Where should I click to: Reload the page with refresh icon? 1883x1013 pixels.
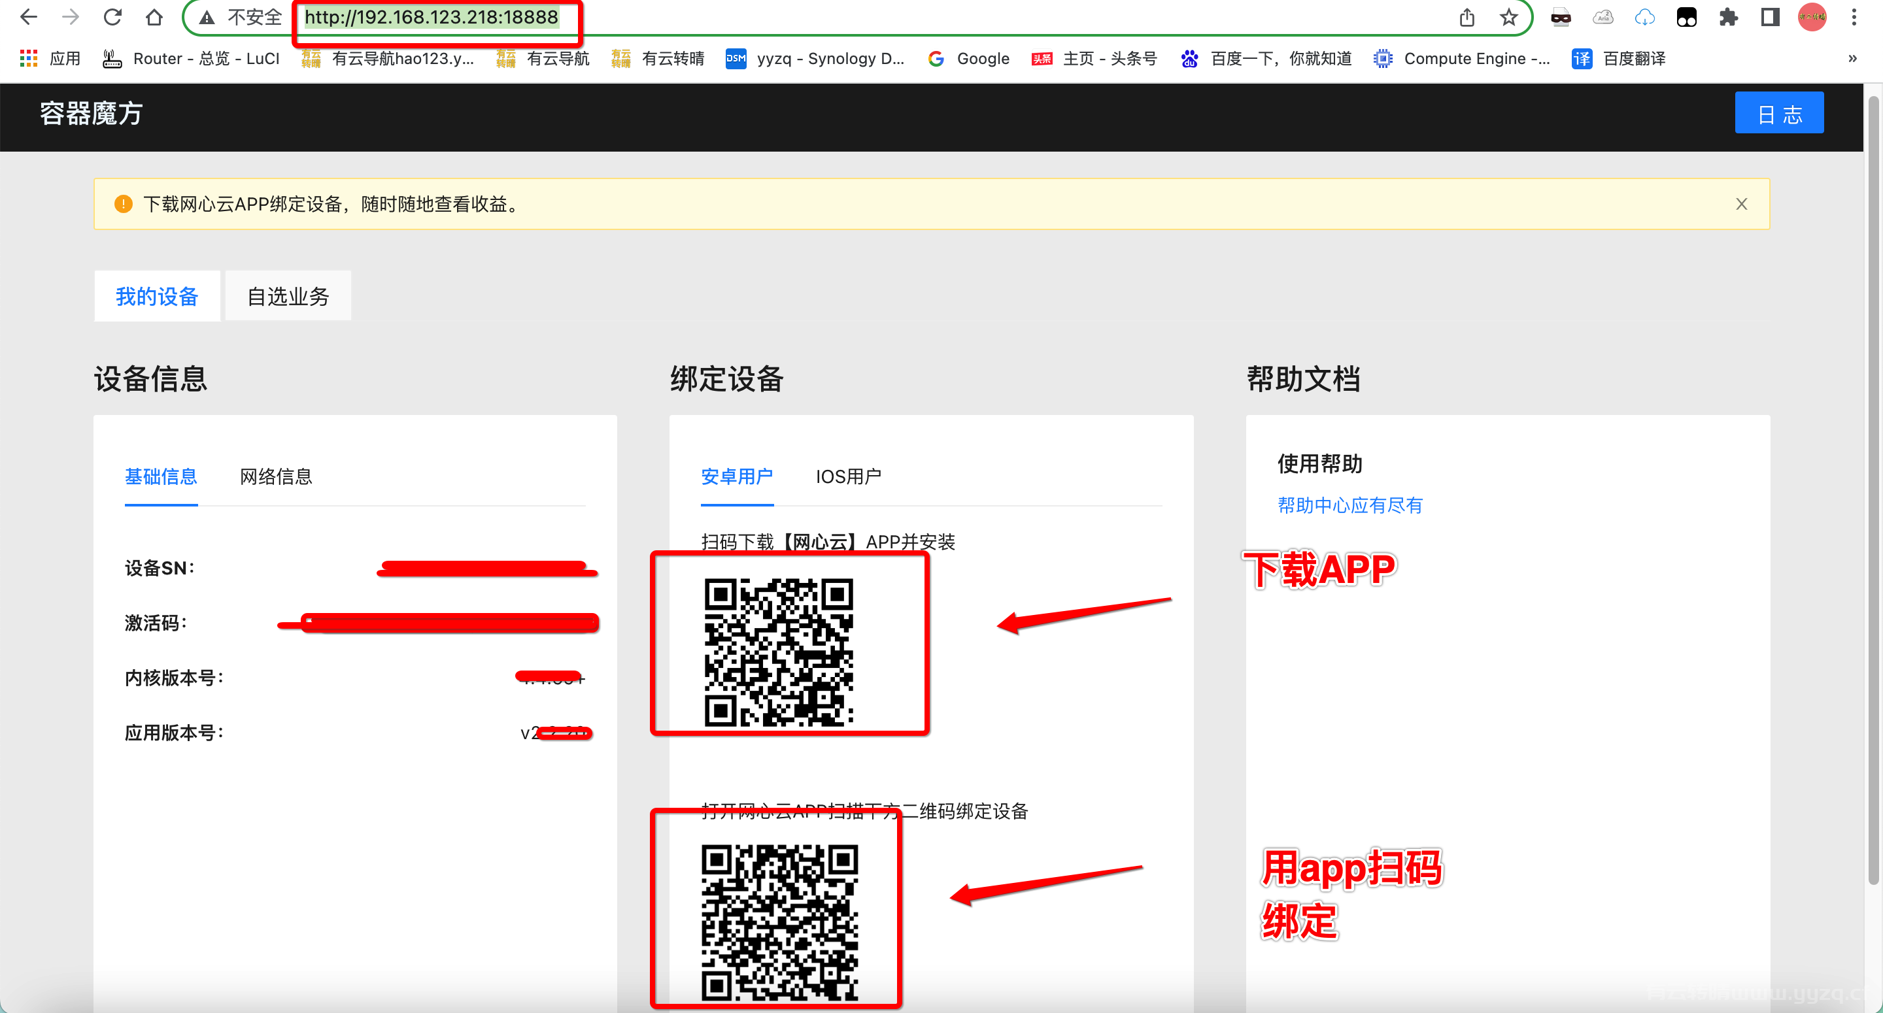click(x=112, y=17)
